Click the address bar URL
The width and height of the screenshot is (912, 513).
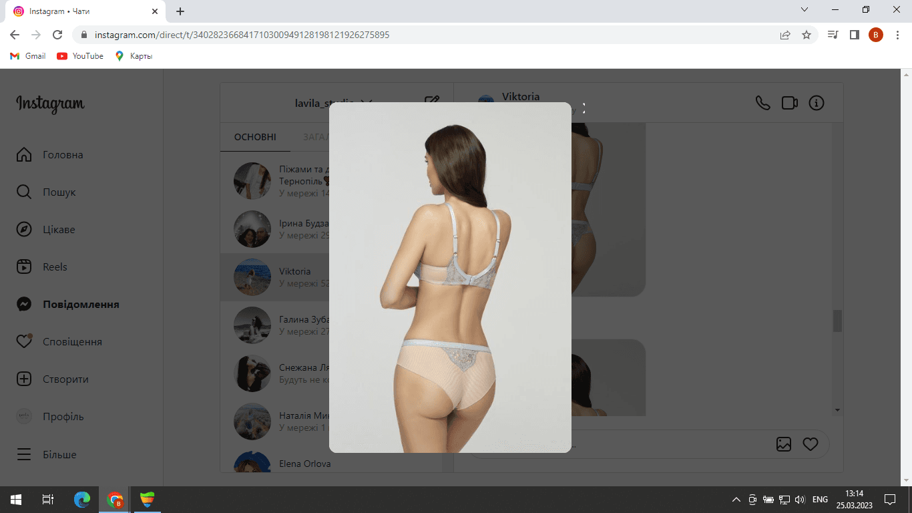(242, 35)
